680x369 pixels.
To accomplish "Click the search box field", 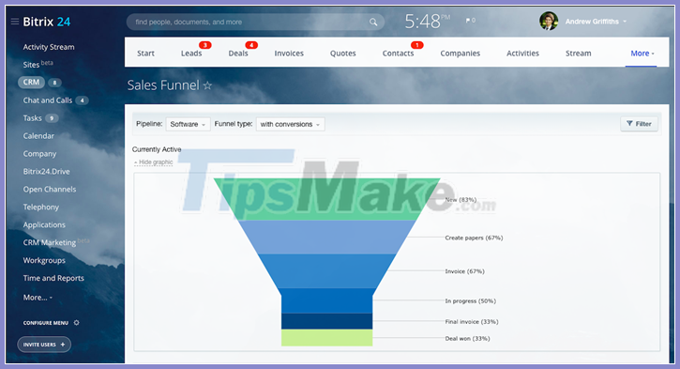I will pos(255,22).
